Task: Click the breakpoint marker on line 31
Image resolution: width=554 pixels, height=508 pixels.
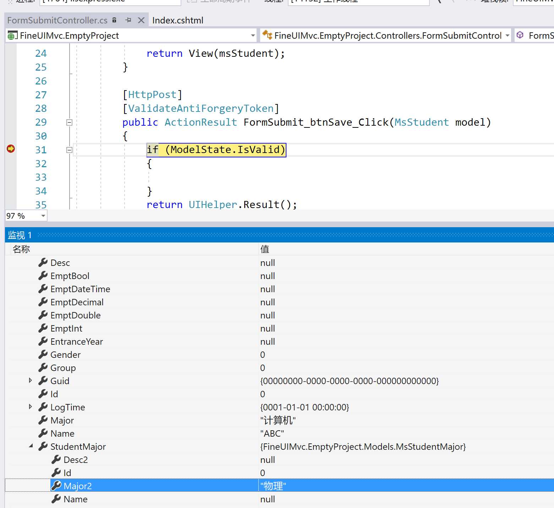Action: tap(11, 149)
